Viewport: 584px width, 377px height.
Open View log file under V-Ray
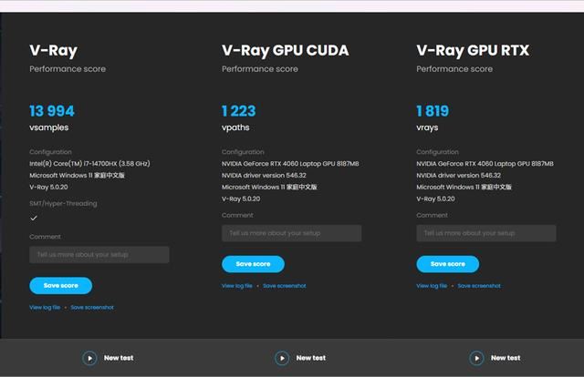[45, 308]
